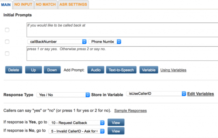Check the callBackNumber variable prompt checkbox

7,42
